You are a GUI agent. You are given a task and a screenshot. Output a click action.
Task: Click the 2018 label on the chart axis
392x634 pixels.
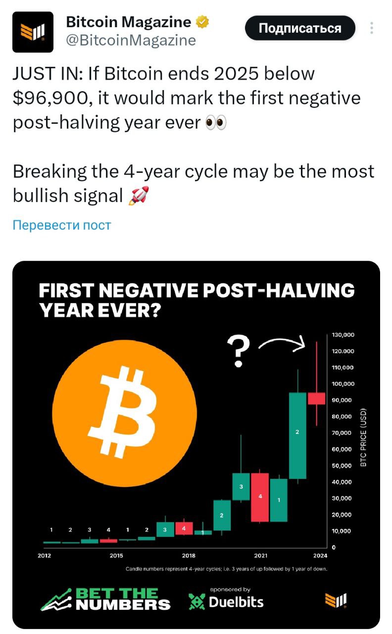coord(189,555)
